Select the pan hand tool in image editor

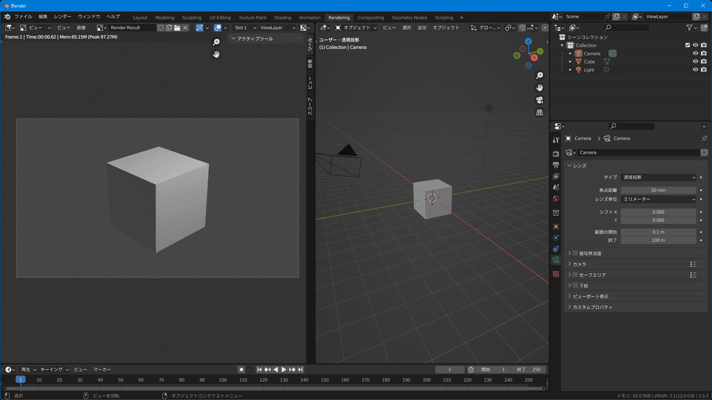(217, 54)
